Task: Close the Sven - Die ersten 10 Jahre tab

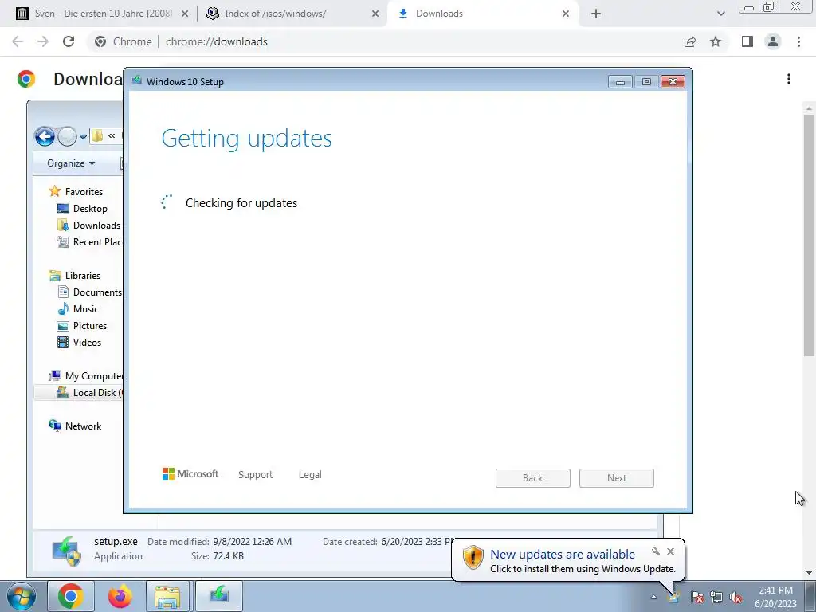Action: (184, 14)
